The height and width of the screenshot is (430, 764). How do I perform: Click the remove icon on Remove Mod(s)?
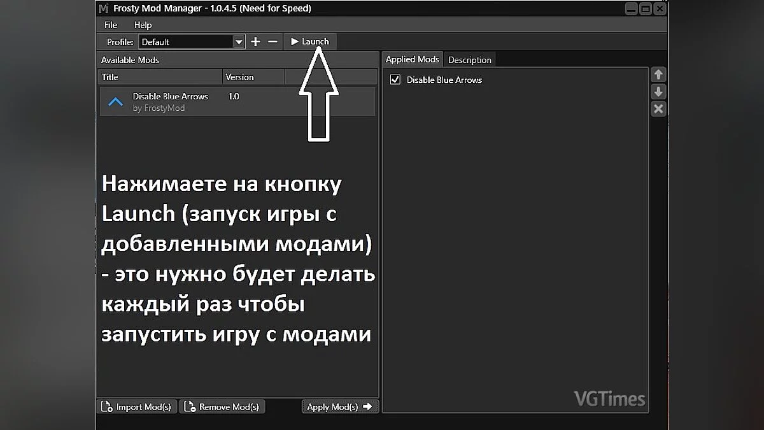[190, 406]
